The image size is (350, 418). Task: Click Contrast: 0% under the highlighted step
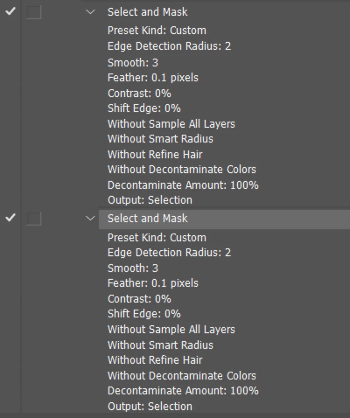pos(139,299)
